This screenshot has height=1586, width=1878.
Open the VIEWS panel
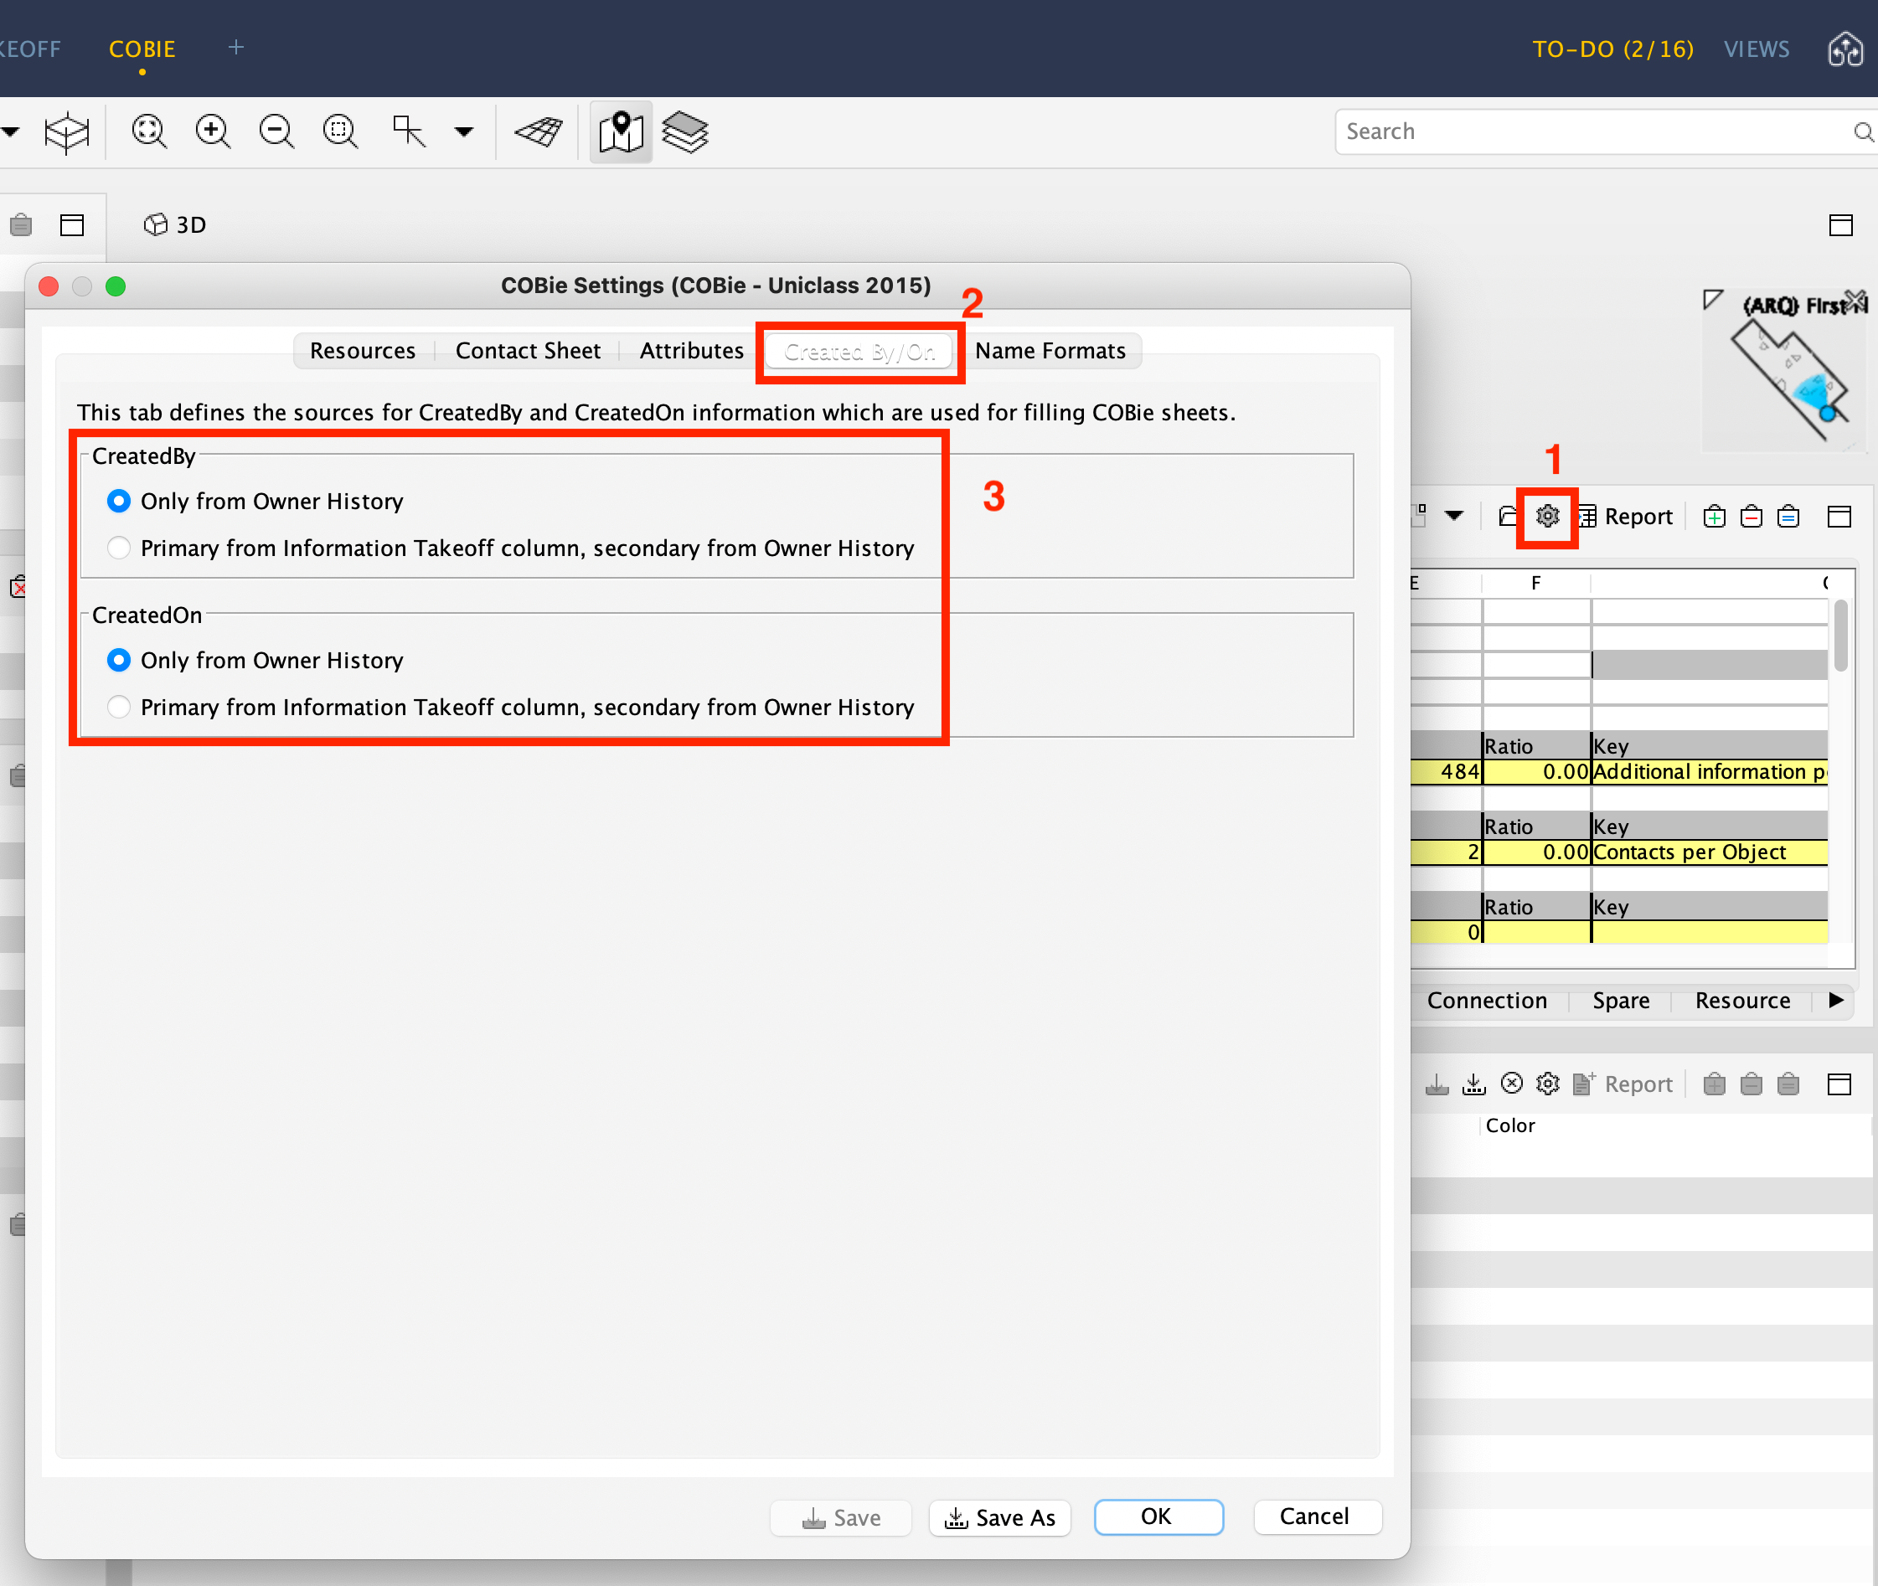pos(1757,49)
